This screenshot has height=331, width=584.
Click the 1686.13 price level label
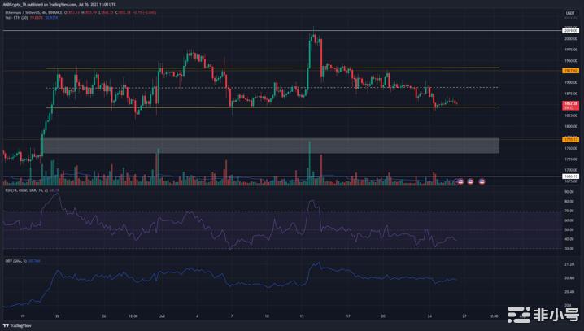(570, 176)
